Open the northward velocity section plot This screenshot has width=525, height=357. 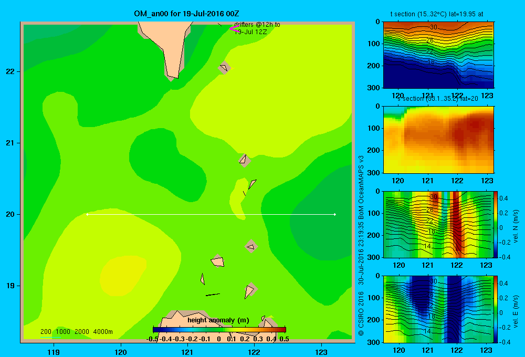pos(438,224)
